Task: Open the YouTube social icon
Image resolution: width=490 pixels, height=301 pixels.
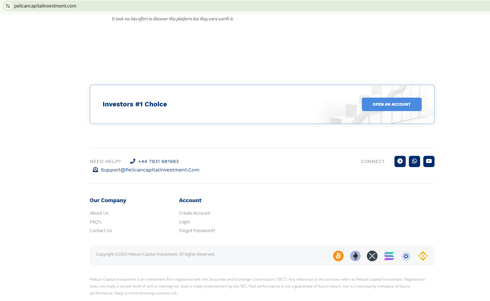Action: pos(429,161)
